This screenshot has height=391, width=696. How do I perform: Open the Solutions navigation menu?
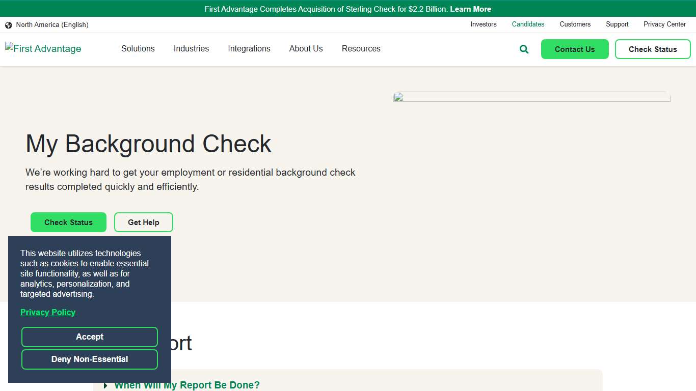tap(138, 49)
